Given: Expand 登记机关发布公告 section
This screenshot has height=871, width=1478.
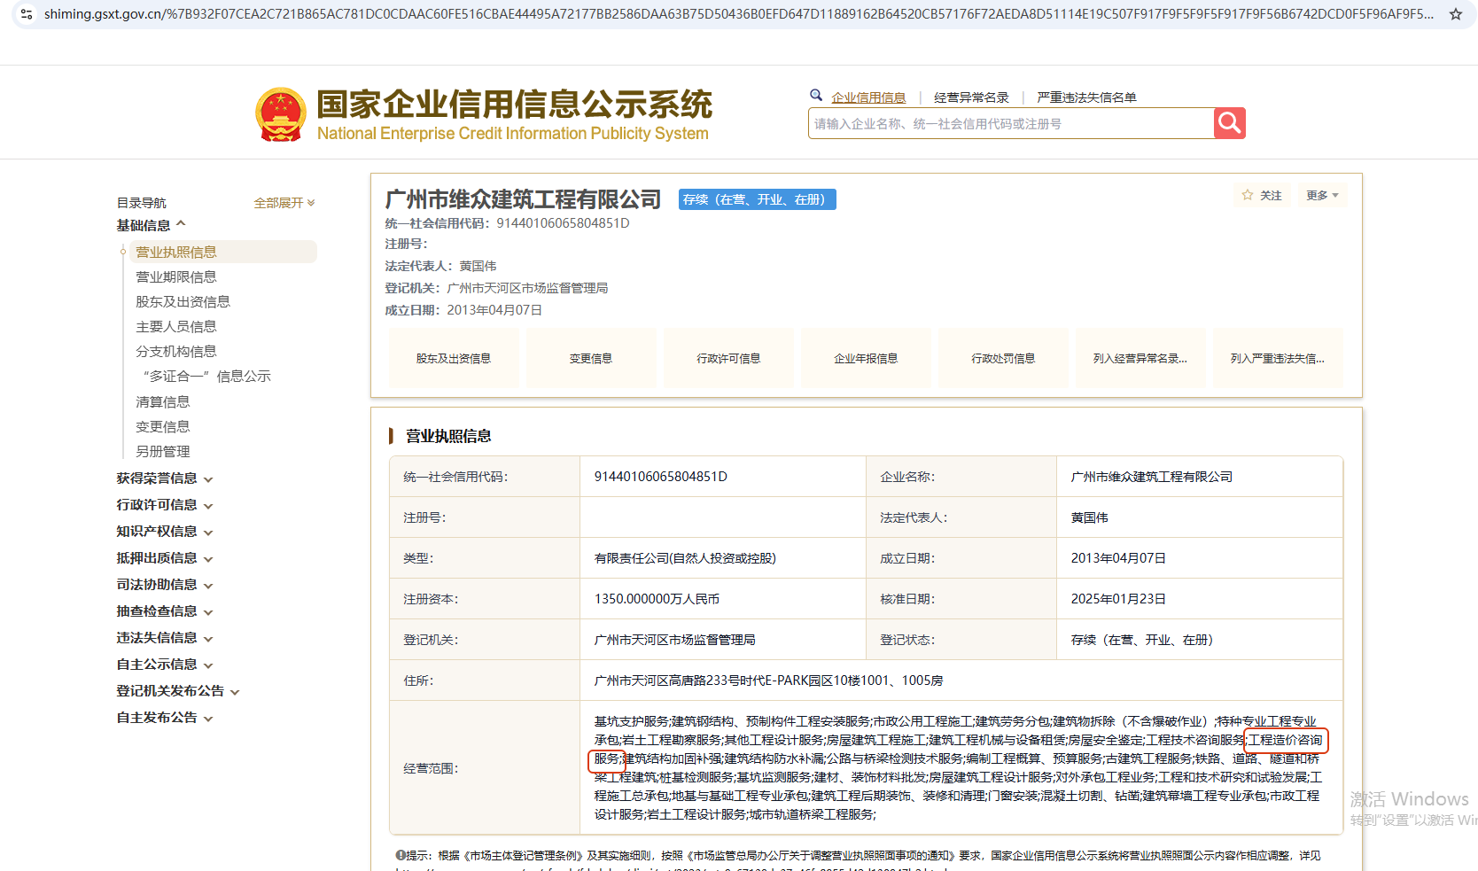Looking at the screenshot, I should pyautogui.click(x=178, y=691).
